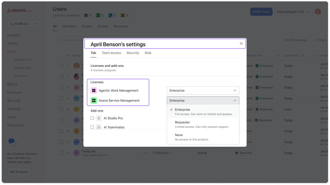
Task: Open the three-dot menu for Craig Lee
Action: point(145,153)
